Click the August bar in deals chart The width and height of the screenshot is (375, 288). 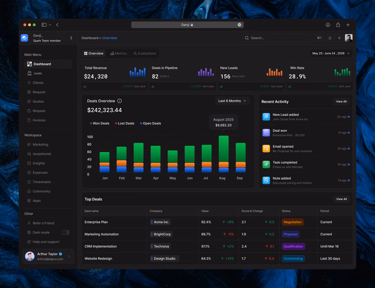click(223, 154)
